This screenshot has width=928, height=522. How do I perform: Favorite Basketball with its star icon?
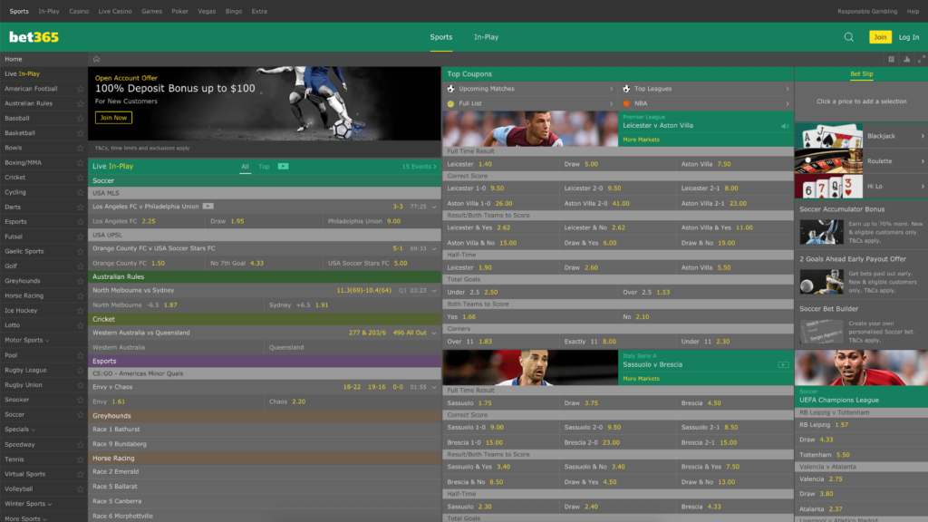pos(80,133)
